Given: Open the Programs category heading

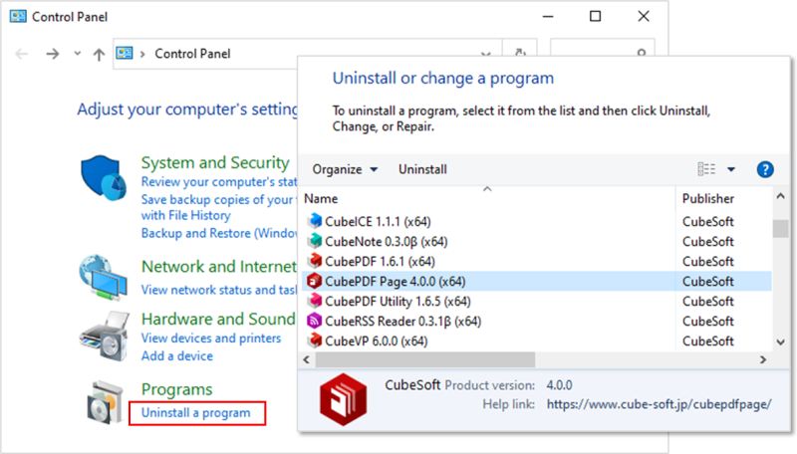Looking at the screenshot, I should [177, 389].
